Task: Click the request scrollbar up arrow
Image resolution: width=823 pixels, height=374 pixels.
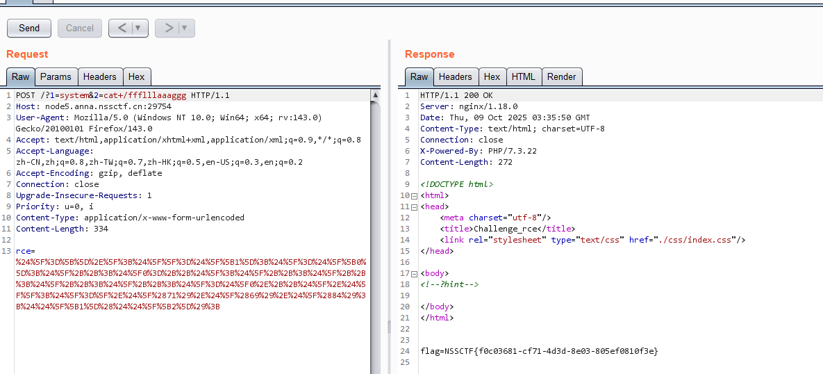Action: pos(375,95)
